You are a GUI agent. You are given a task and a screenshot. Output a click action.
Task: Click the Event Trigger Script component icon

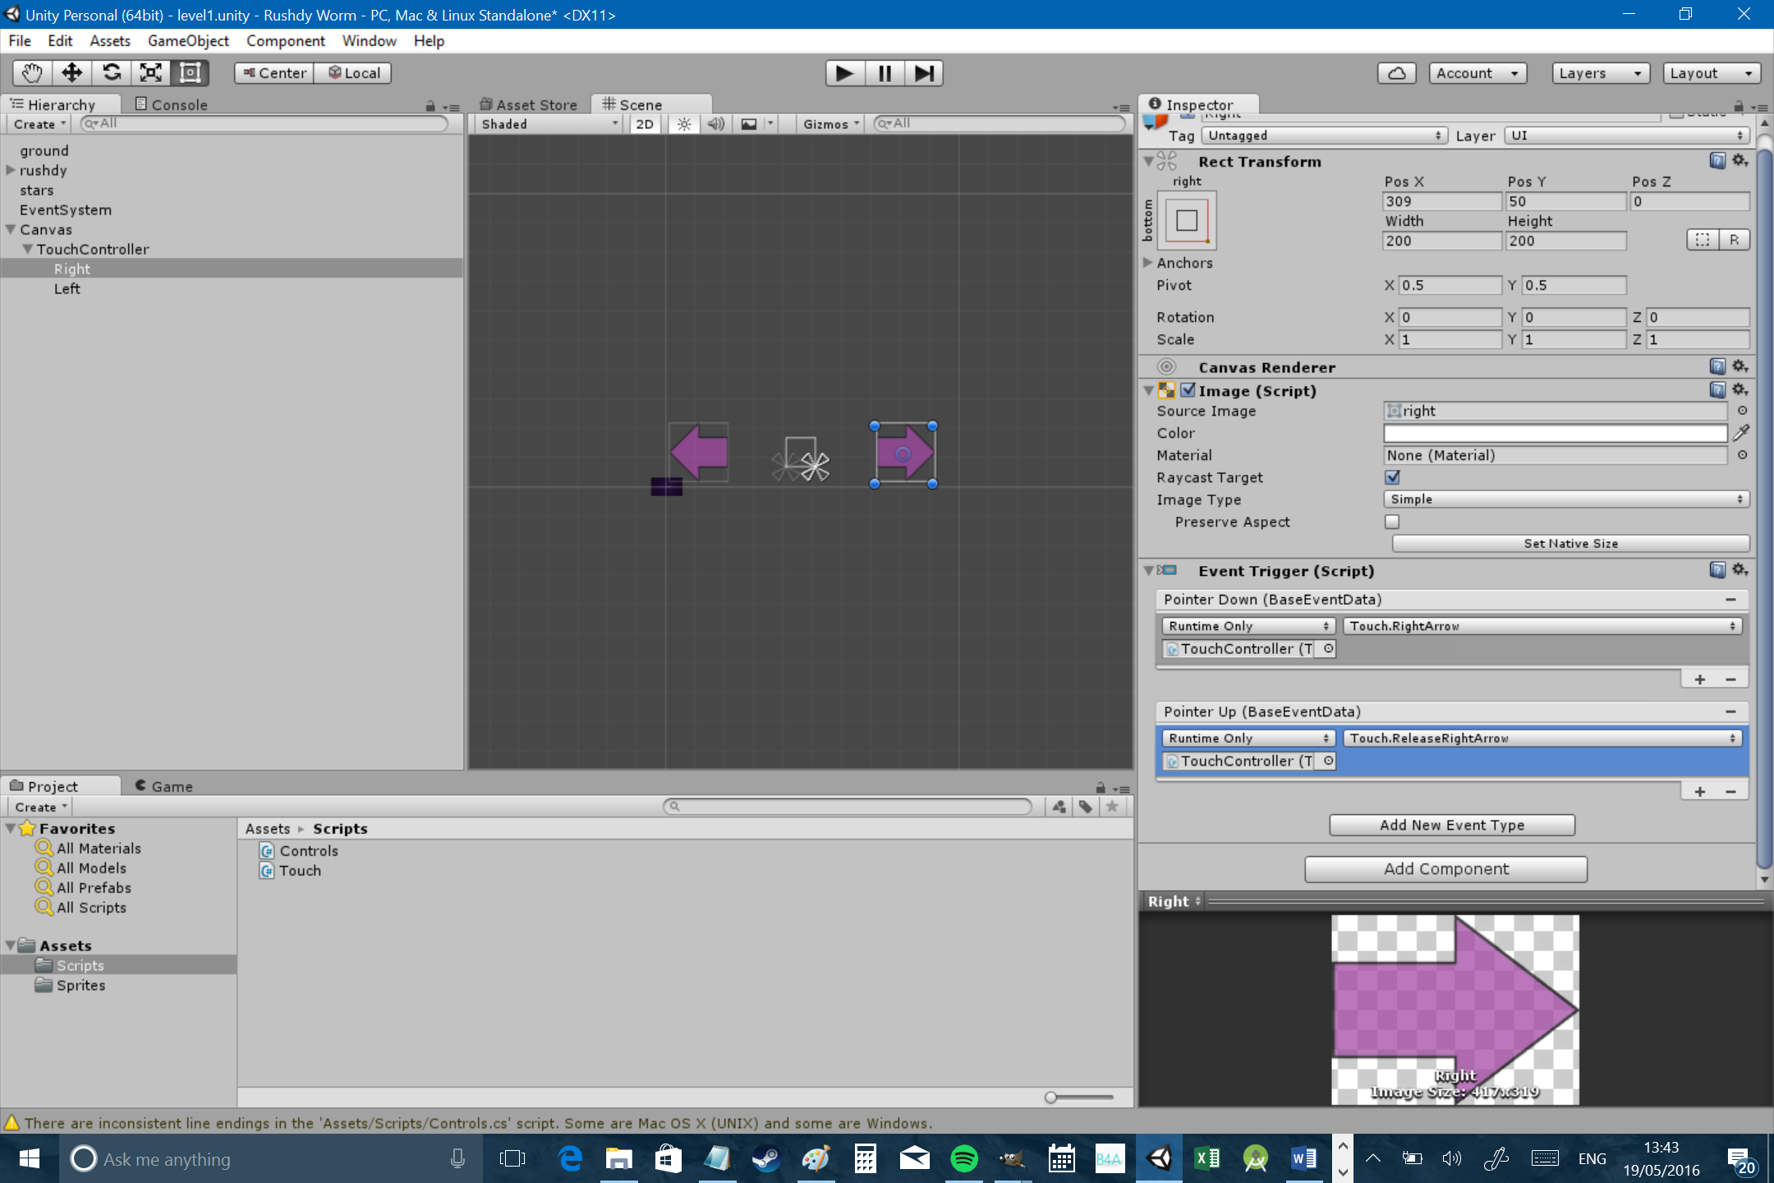(1168, 570)
